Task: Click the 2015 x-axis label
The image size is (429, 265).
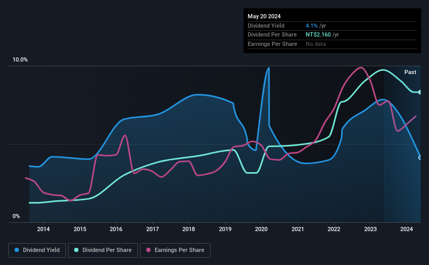Action: (x=80, y=229)
